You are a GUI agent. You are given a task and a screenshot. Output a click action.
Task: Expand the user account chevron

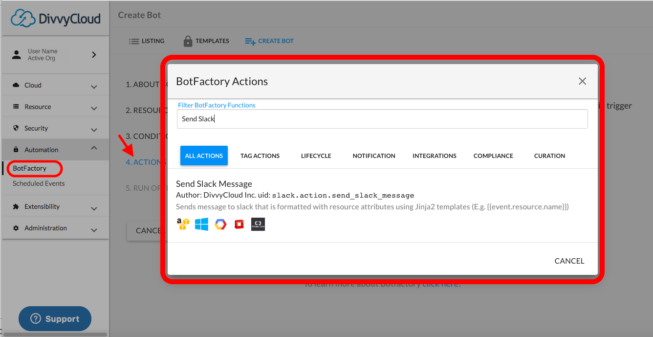pyautogui.click(x=94, y=55)
